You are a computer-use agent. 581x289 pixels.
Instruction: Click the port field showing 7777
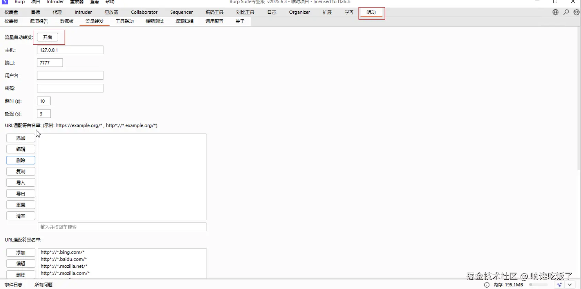[50, 63]
